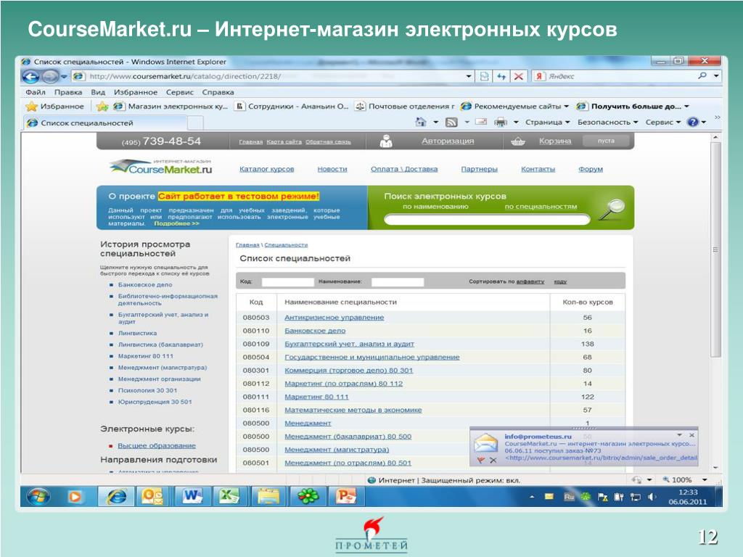This screenshot has width=743, height=557.
Task: Open the Страница dropdown menu
Action: click(547, 122)
